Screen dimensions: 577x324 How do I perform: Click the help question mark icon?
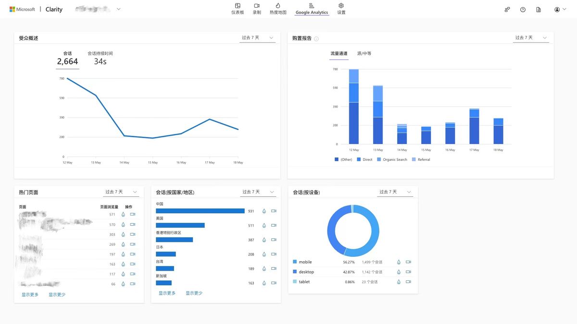[x=523, y=10]
